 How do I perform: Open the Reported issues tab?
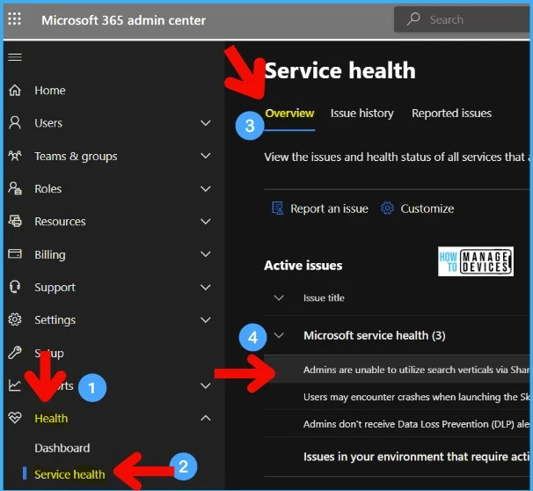pyautogui.click(x=451, y=114)
